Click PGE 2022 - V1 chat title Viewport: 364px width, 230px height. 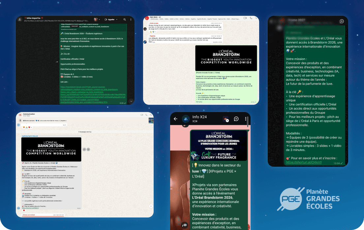(155, 17)
